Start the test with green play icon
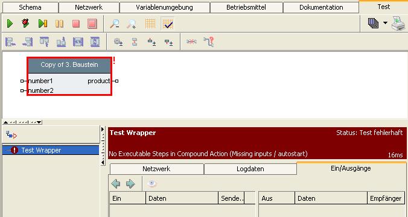408x217 pixels. [10, 24]
